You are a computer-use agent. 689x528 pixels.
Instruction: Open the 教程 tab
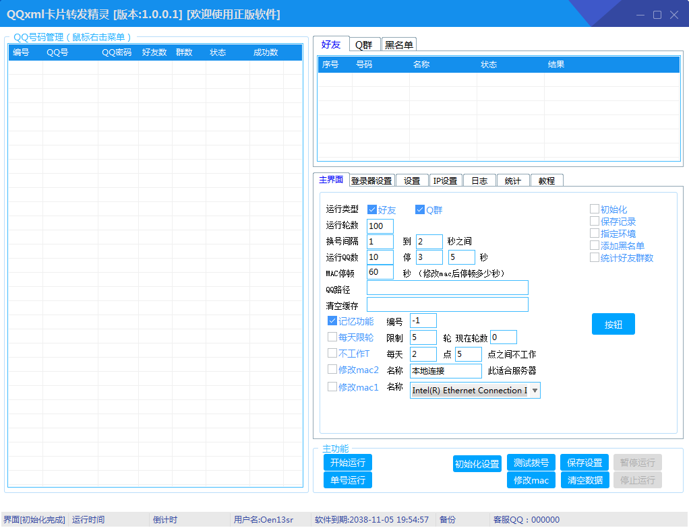click(547, 181)
